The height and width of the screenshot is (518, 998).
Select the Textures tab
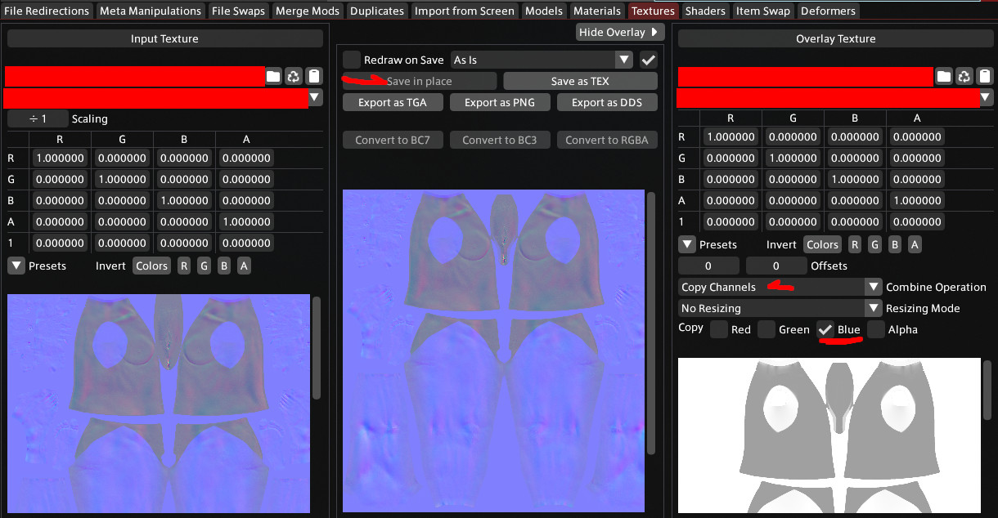(653, 11)
